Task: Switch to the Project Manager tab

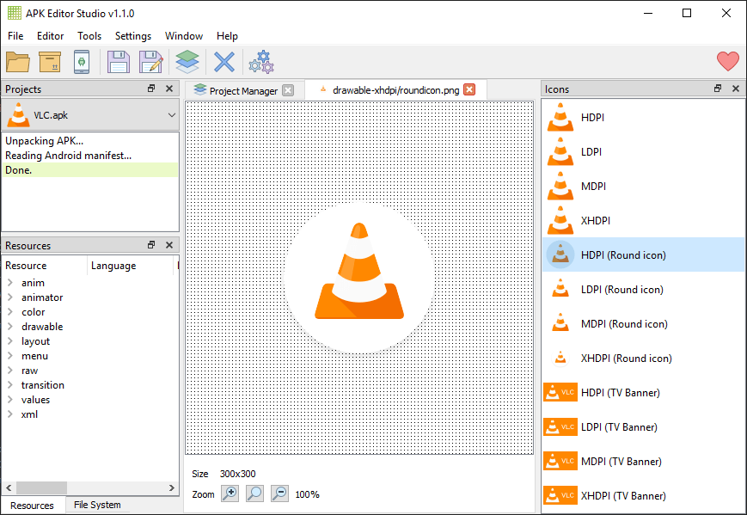Action: point(242,89)
